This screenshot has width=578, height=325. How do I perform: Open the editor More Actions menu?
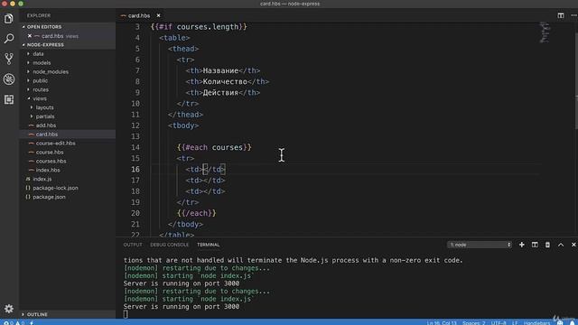(x=573, y=15)
